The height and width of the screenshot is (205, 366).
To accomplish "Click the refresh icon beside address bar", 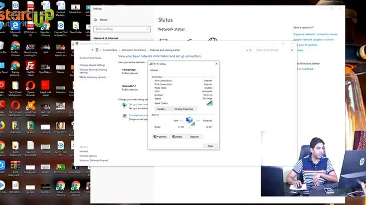I will [x=250, y=50].
